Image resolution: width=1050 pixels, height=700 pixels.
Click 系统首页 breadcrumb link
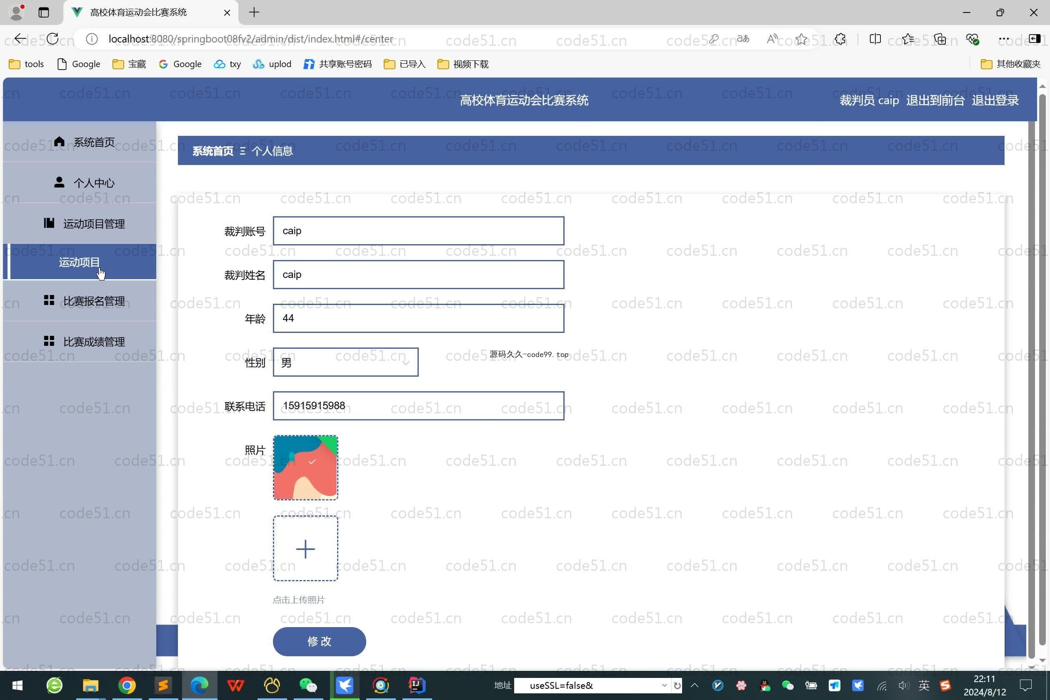tap(212, 151)
